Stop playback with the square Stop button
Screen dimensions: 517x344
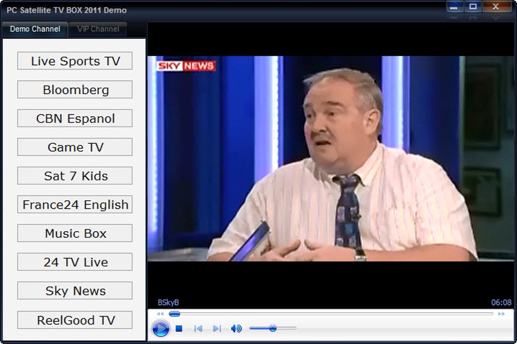tap(179, 328)
